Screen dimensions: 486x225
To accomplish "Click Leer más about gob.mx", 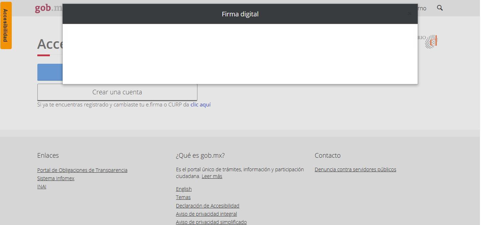I will [x=212, y=176].
